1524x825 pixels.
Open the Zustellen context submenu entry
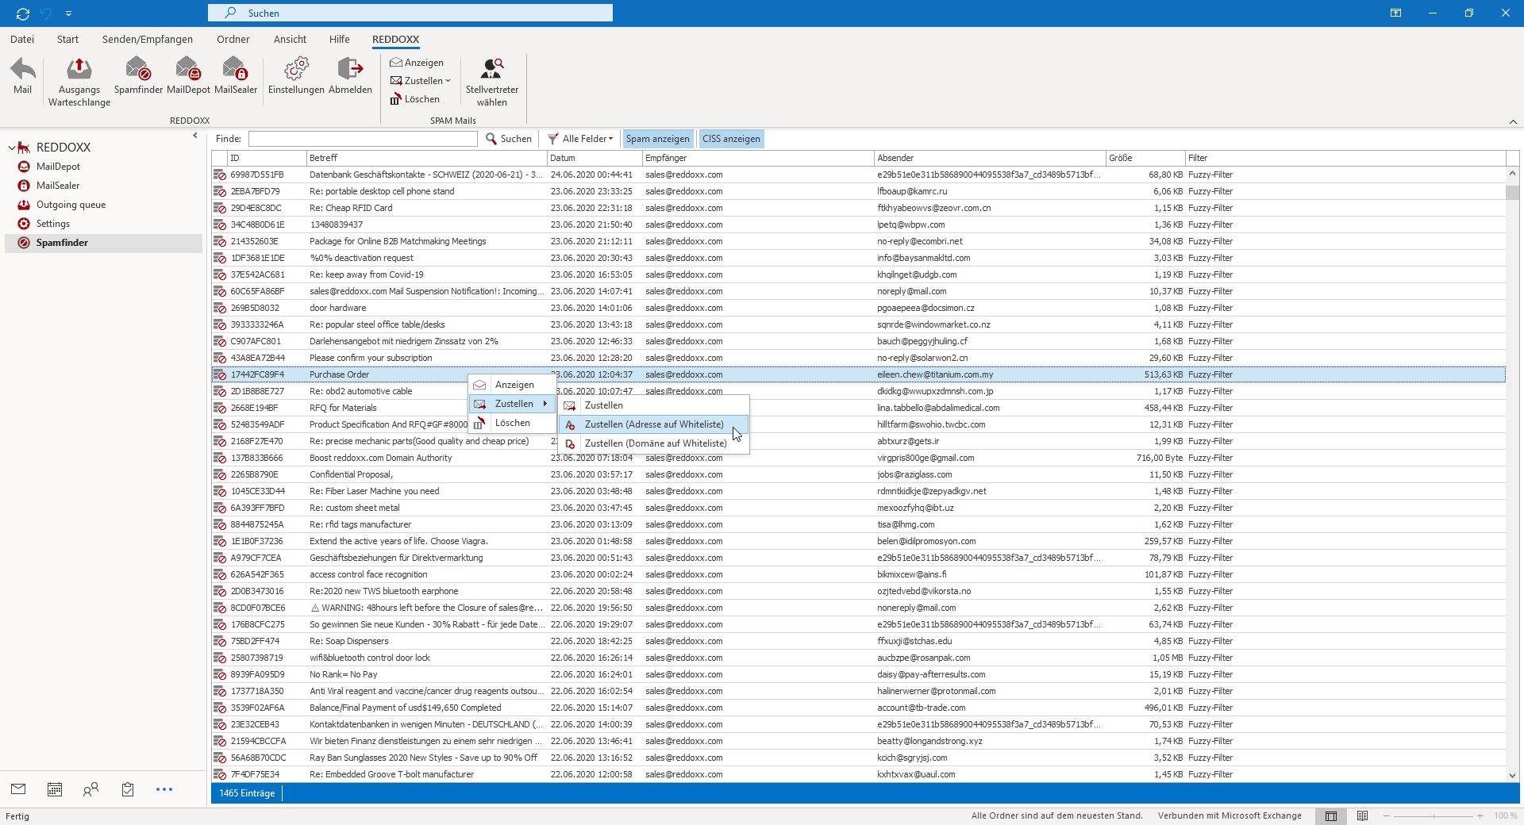click(x=512, y=404)
